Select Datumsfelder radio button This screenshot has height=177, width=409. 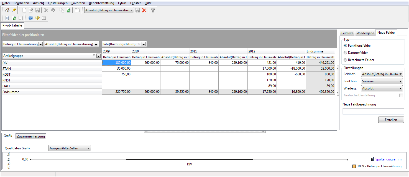(345, 53)
